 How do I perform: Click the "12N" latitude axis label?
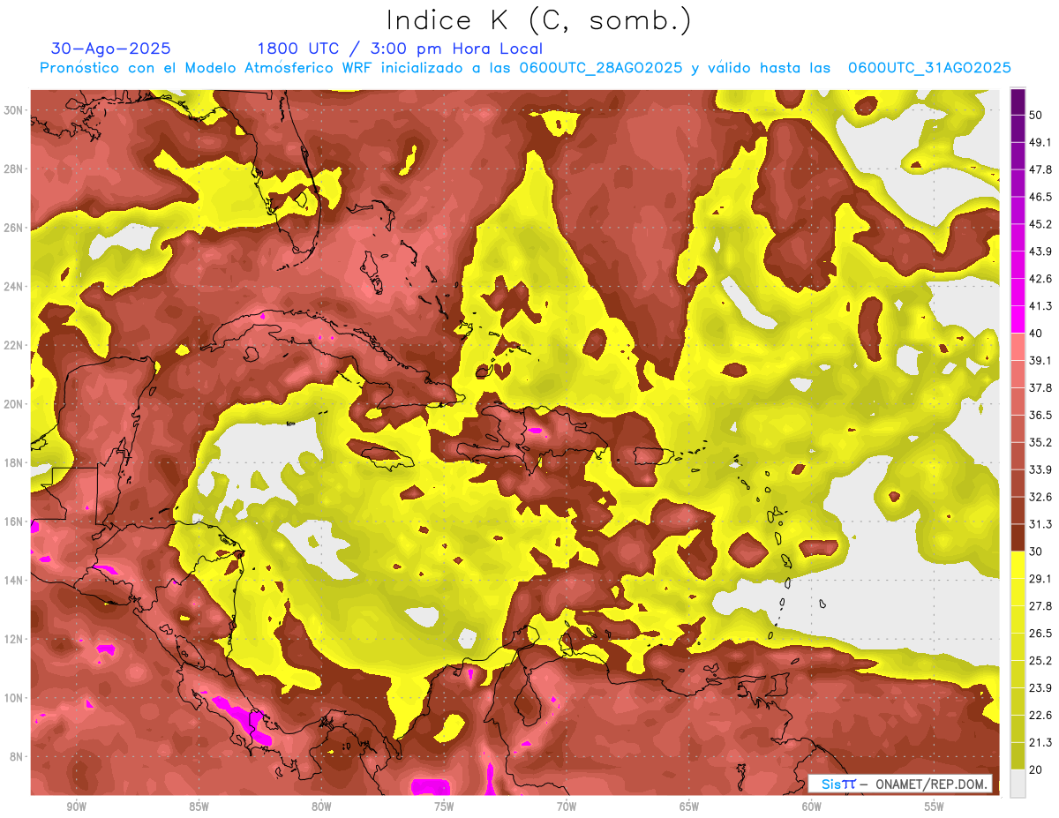[x=13, y=639]
